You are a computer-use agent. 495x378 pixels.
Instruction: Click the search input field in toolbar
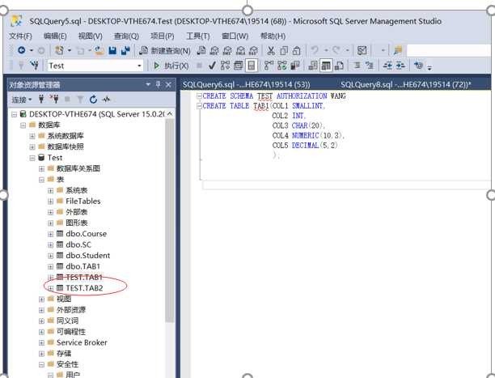[x=449, y=50]
